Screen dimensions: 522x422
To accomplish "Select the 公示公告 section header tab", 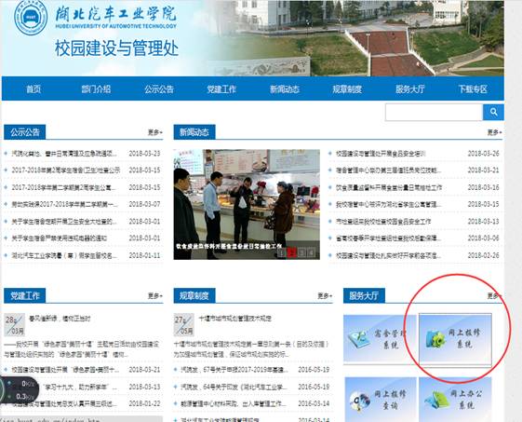I will tap(24, 132).
